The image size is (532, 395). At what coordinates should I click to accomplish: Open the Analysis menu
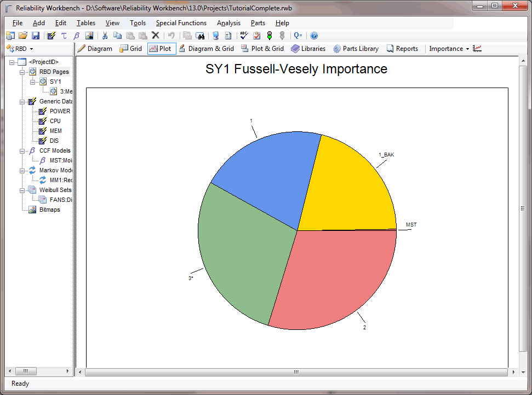[x=228, y=23]
